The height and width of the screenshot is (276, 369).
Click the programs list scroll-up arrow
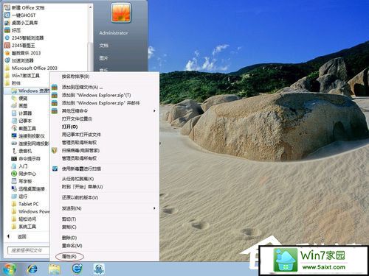pos(90,7)
